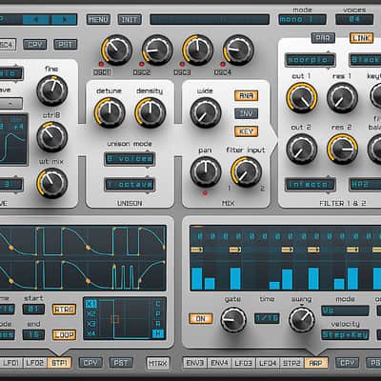381x381 pixels.
Task: Click the OSC2 level knob
Action: [x=157, y=50]
